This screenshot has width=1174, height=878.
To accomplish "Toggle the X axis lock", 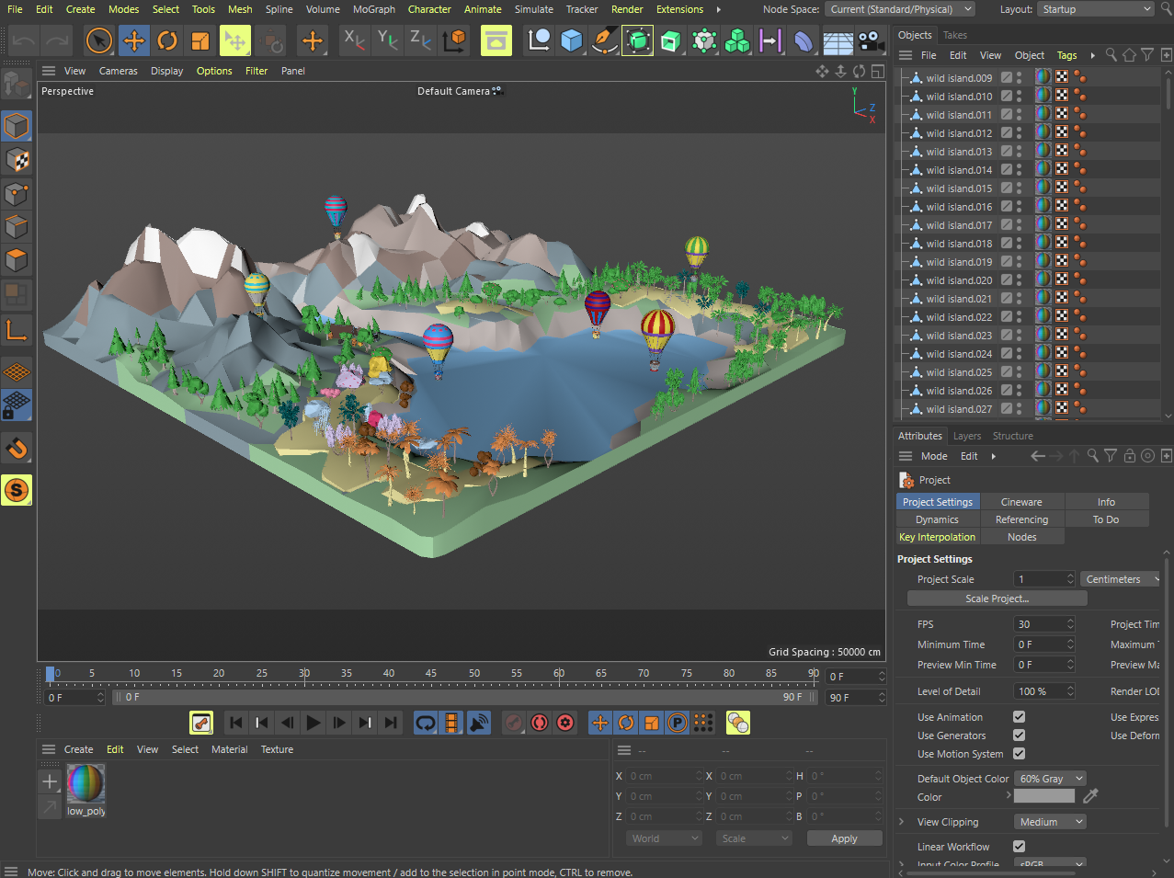I will point(354,40).
